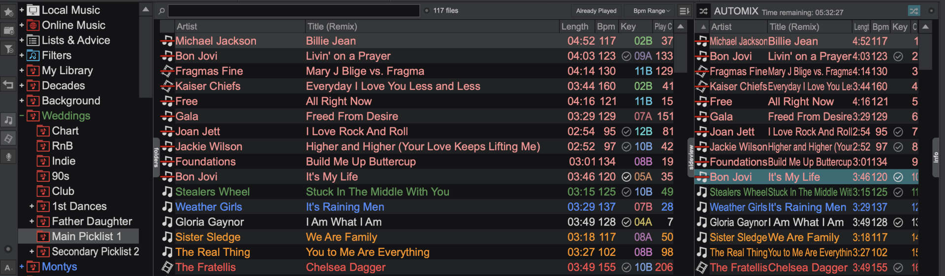
Task: Collapse the Weddings folder
Action: tap(22, 116)
